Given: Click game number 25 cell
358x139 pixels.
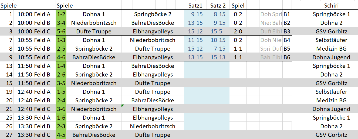Looking at the screenshot, I should coord(9,118).
